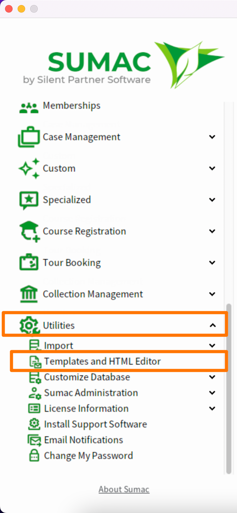Click the Memberships people icon
The width and height of the screenshot is (237, 513).
(x=29, y=108)
